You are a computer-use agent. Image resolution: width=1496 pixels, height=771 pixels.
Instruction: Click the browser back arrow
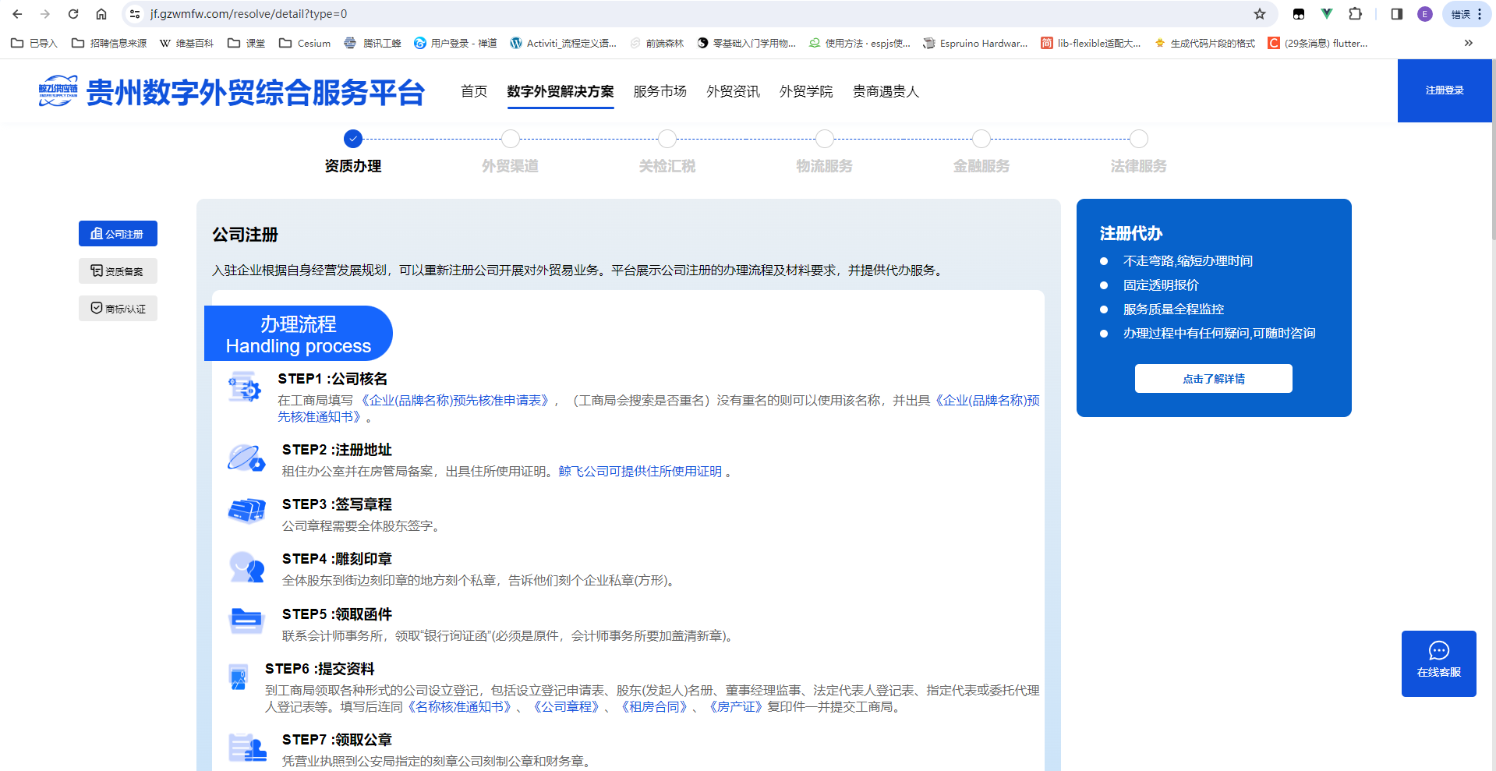(17, 14)
